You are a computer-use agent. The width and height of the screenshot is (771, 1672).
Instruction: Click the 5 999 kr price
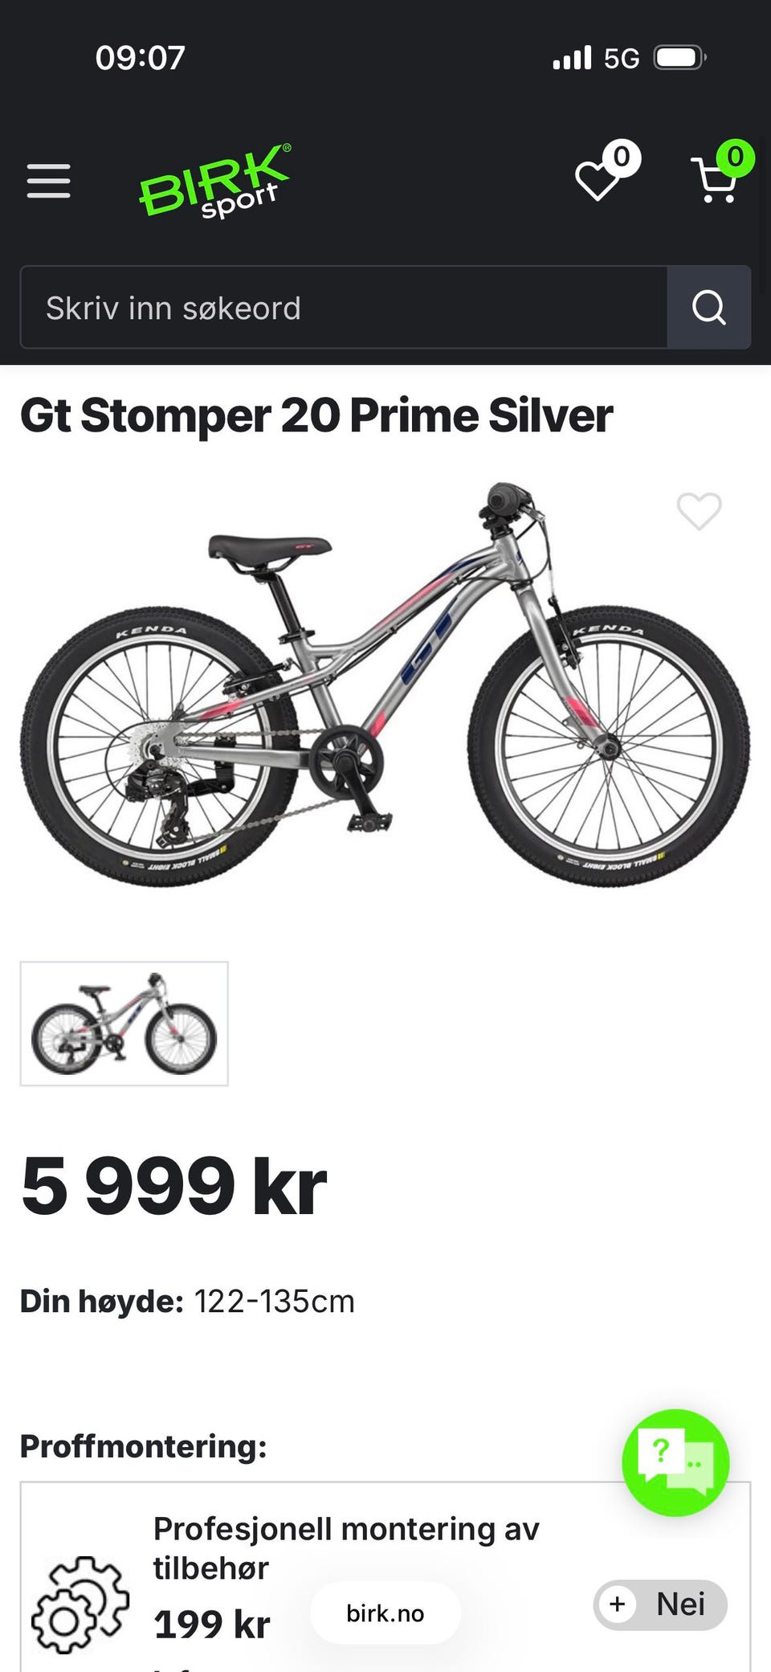(173, 1186)
